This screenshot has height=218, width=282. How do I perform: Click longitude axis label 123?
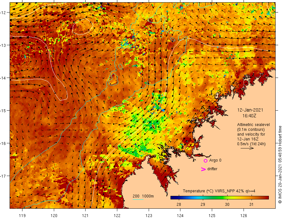click(149, 215)
